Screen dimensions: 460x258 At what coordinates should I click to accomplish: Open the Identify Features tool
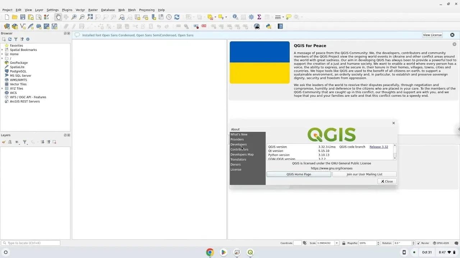point(235,17)
